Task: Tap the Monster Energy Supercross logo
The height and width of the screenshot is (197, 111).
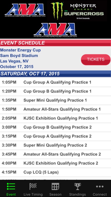Action: (x=77, y=11)
